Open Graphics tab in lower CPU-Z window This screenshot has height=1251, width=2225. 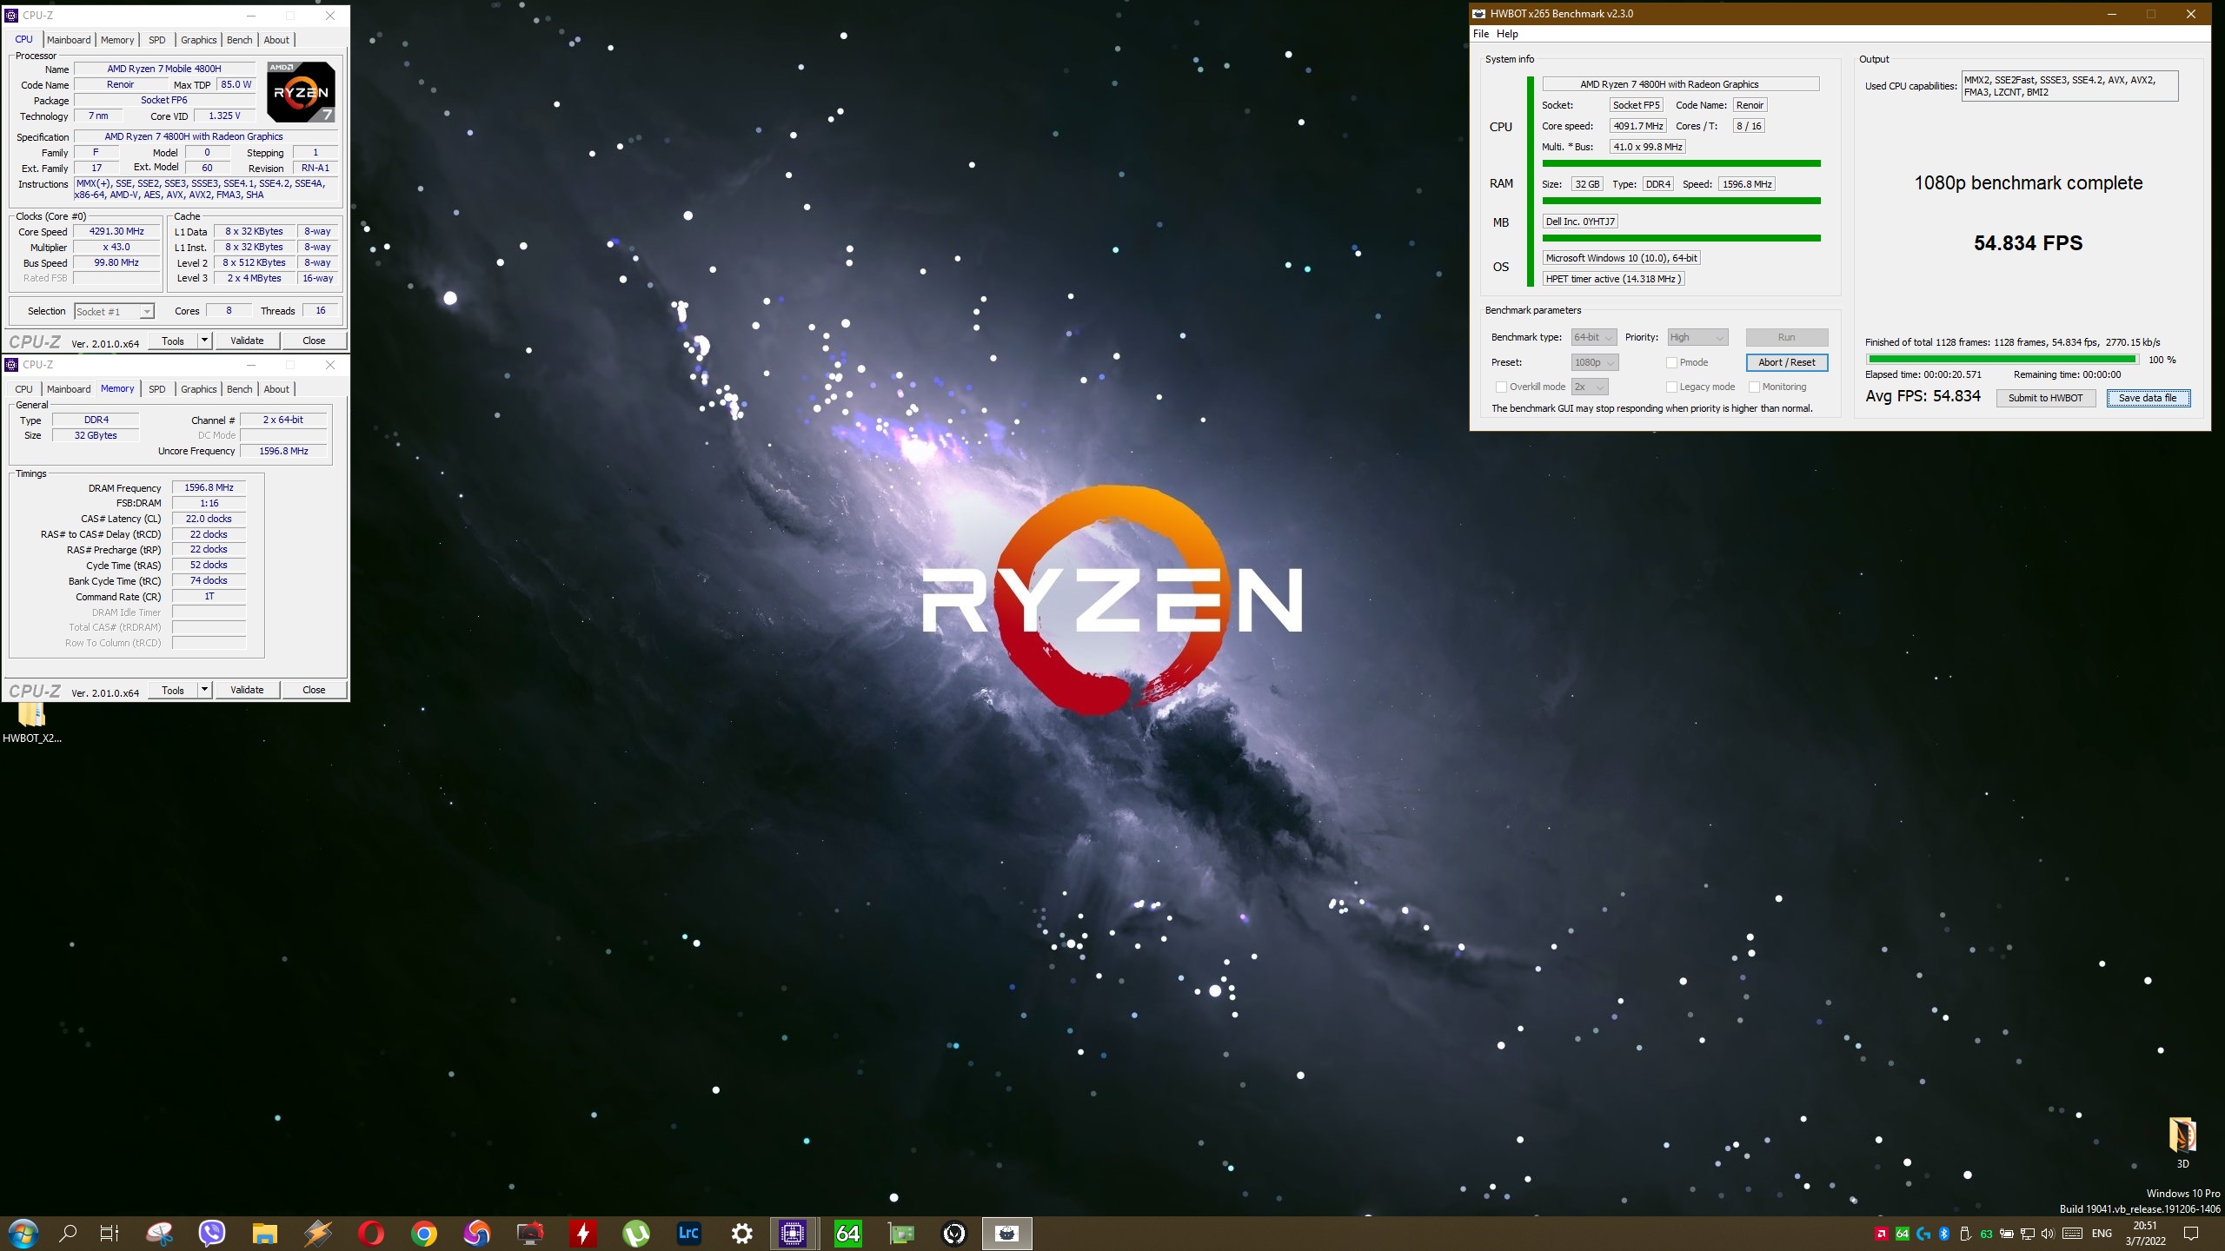(198, 389)
